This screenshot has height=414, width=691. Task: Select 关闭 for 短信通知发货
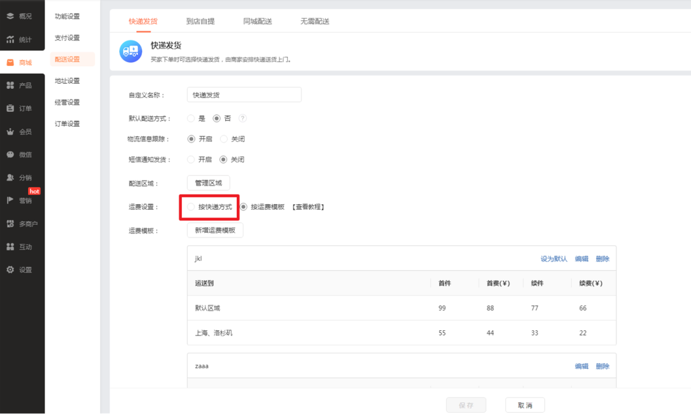point(223,159)
